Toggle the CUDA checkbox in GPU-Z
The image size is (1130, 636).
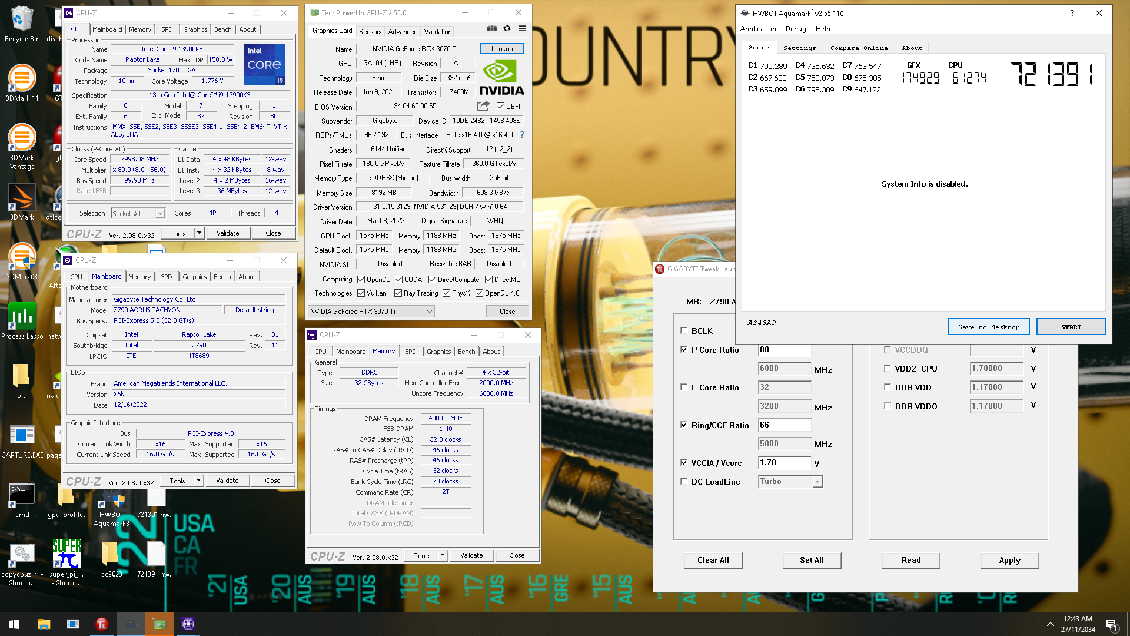[x=398, y=280]
